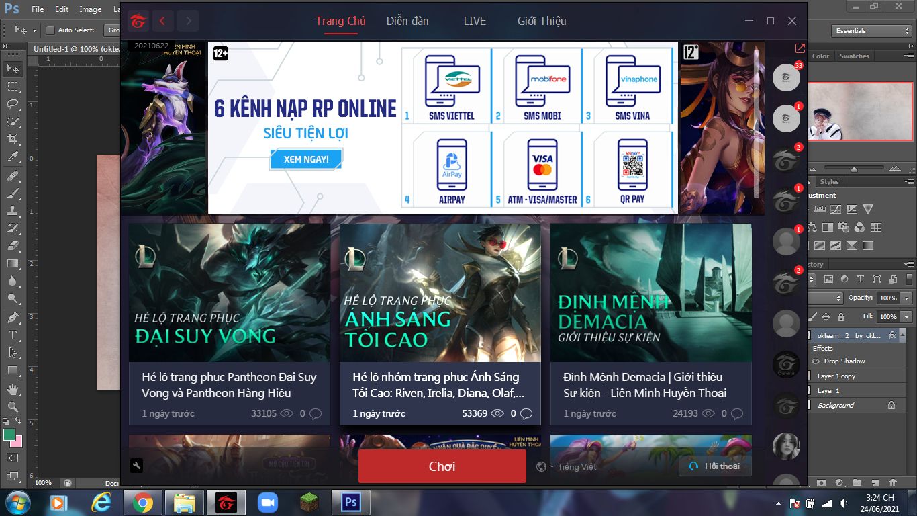
Task: Select the Zoom tool in Photoshop toolbar
Action: click(13, 406)
